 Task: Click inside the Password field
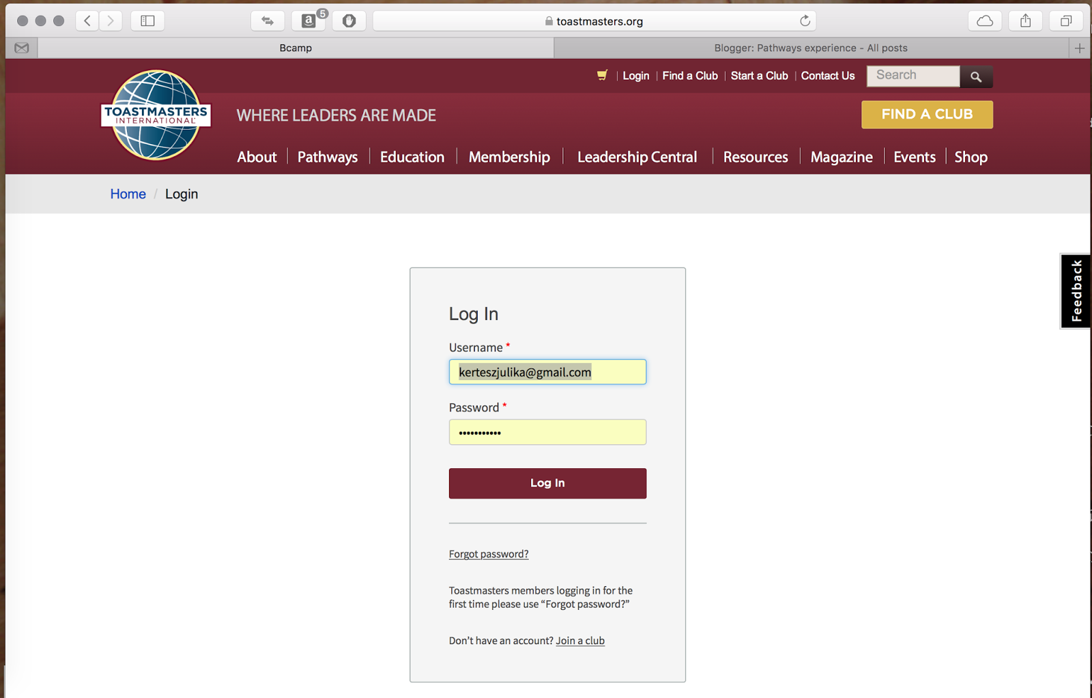pyautogui.click(x=547, y=432)
